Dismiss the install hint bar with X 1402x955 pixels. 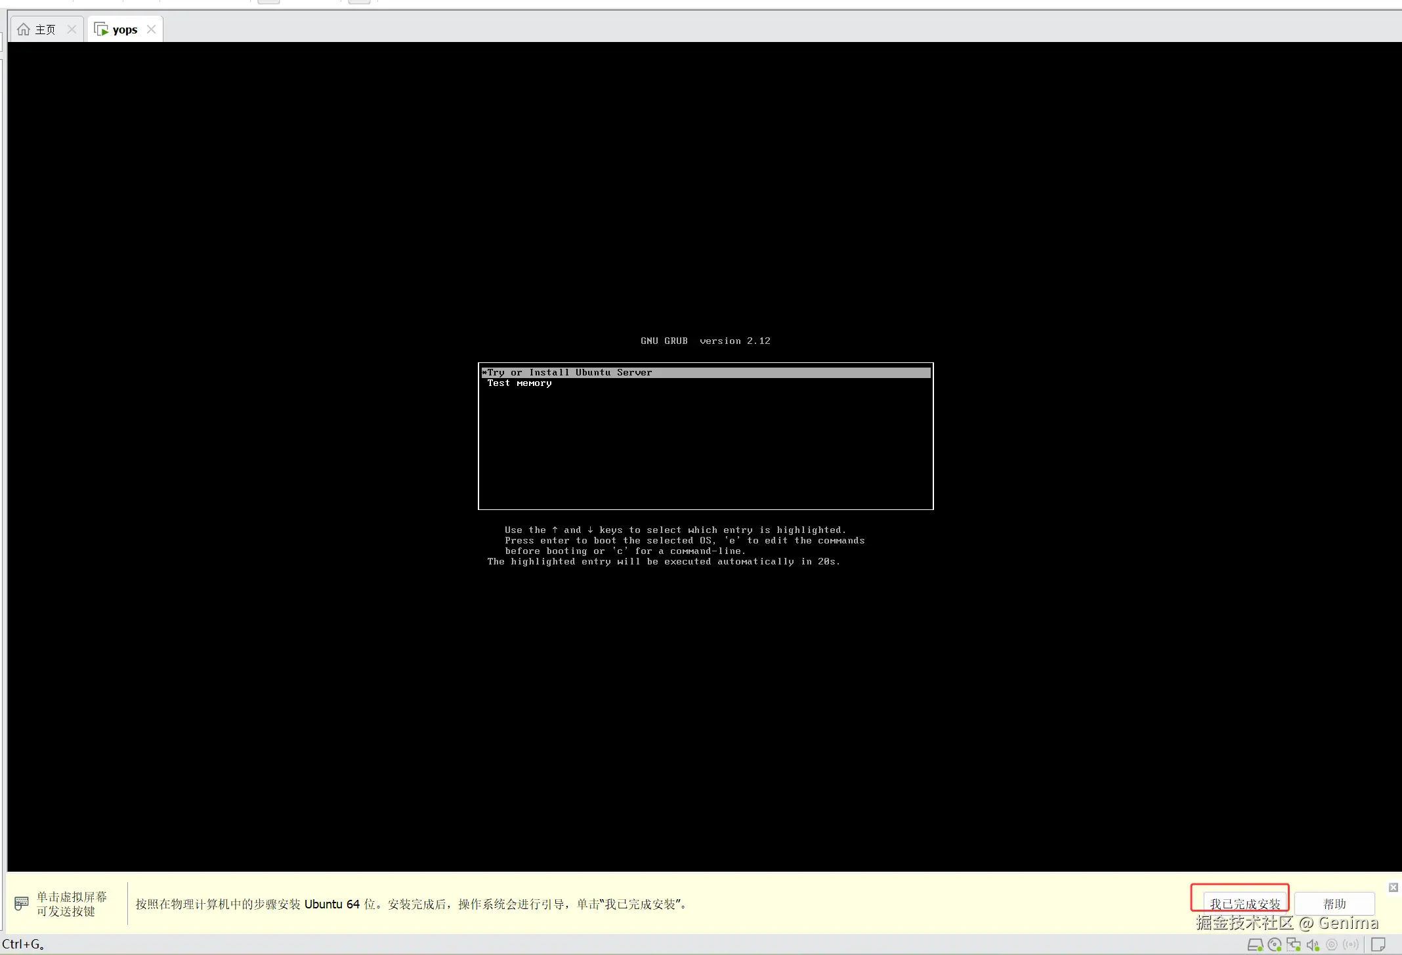pyautogui.click(x=1393, y=887)
